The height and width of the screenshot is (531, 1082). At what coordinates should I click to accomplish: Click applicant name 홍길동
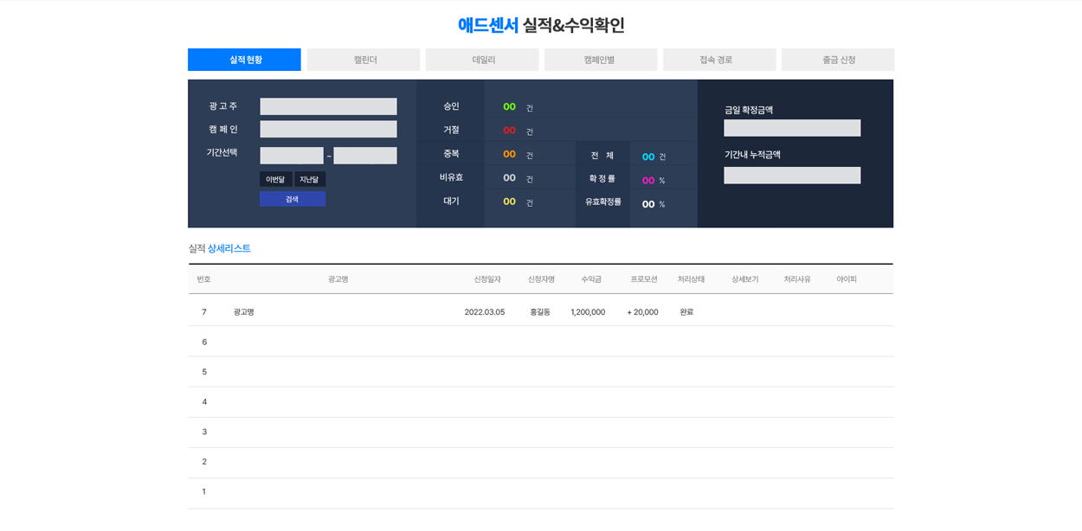coord(540,312)
